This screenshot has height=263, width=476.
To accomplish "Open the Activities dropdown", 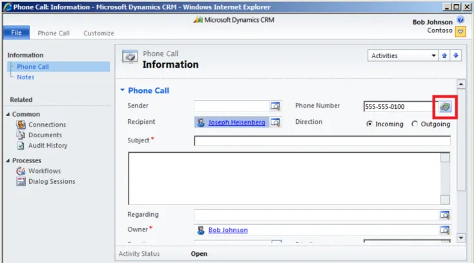I will pyautogui.click(x=402, y=55).
